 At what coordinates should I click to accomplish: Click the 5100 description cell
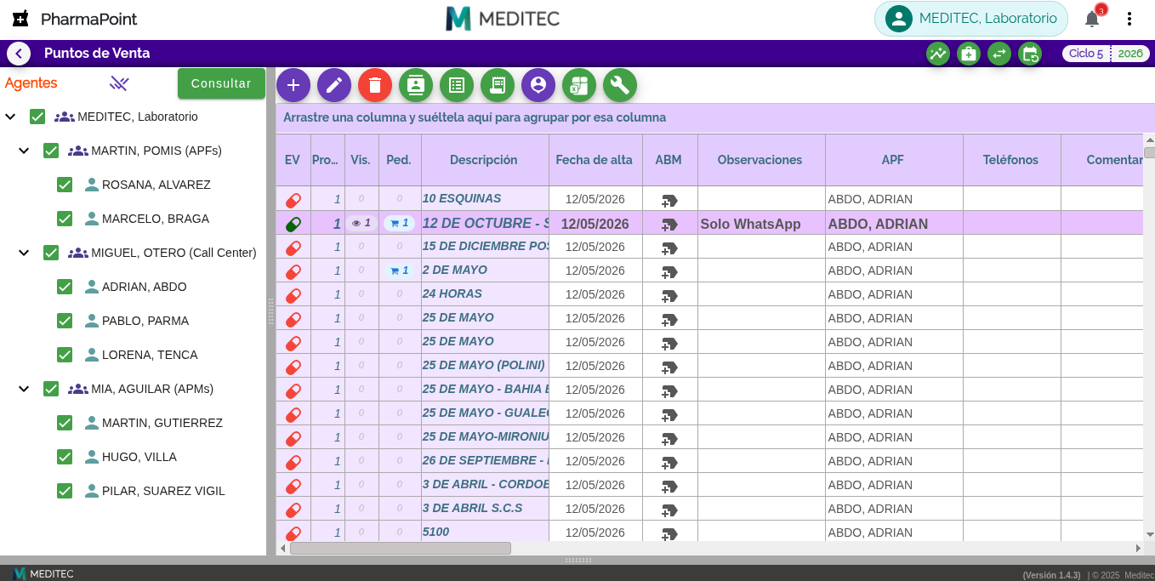click(485, 533)
